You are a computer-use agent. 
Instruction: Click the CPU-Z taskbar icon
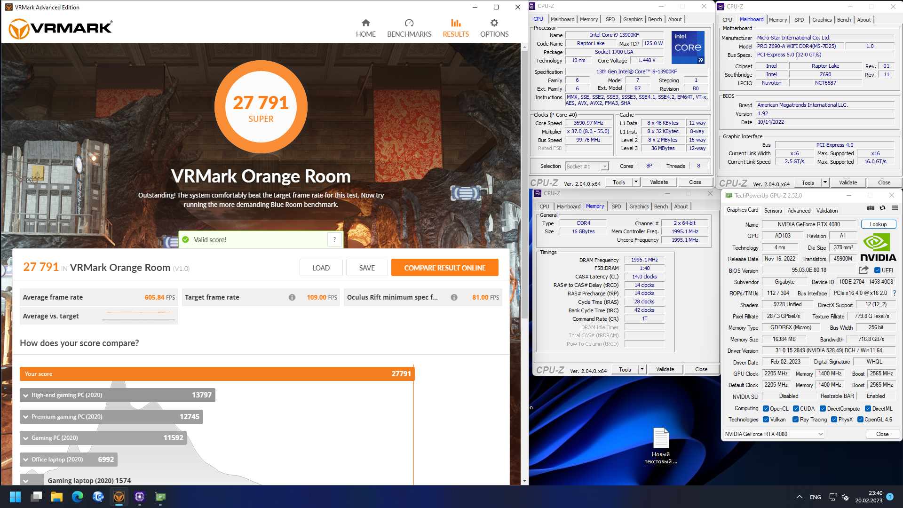pyautogui.click(x=140, y=497)
